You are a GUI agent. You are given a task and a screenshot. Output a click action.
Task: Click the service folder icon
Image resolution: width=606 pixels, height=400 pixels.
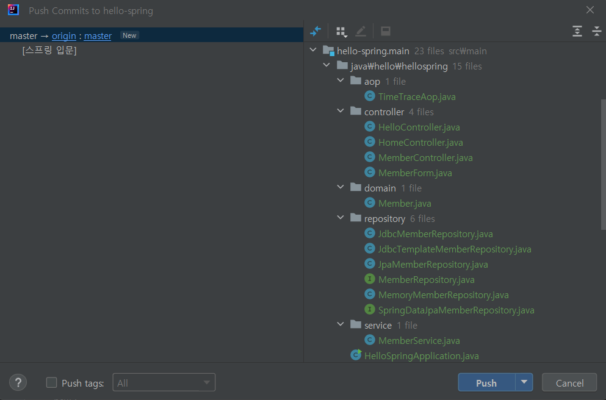(356, 325)
